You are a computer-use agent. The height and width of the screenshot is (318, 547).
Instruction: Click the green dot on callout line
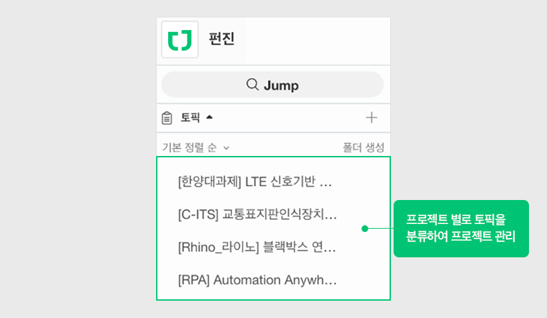click(365, 229)
